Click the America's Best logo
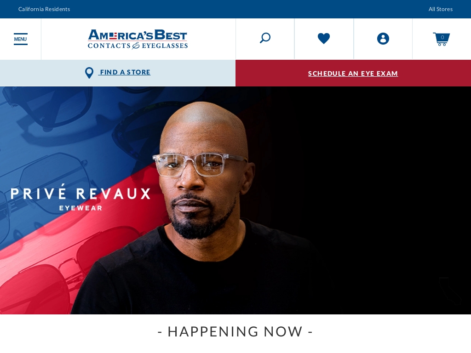This screenshot has height=353, width=471. coord(138,39)
